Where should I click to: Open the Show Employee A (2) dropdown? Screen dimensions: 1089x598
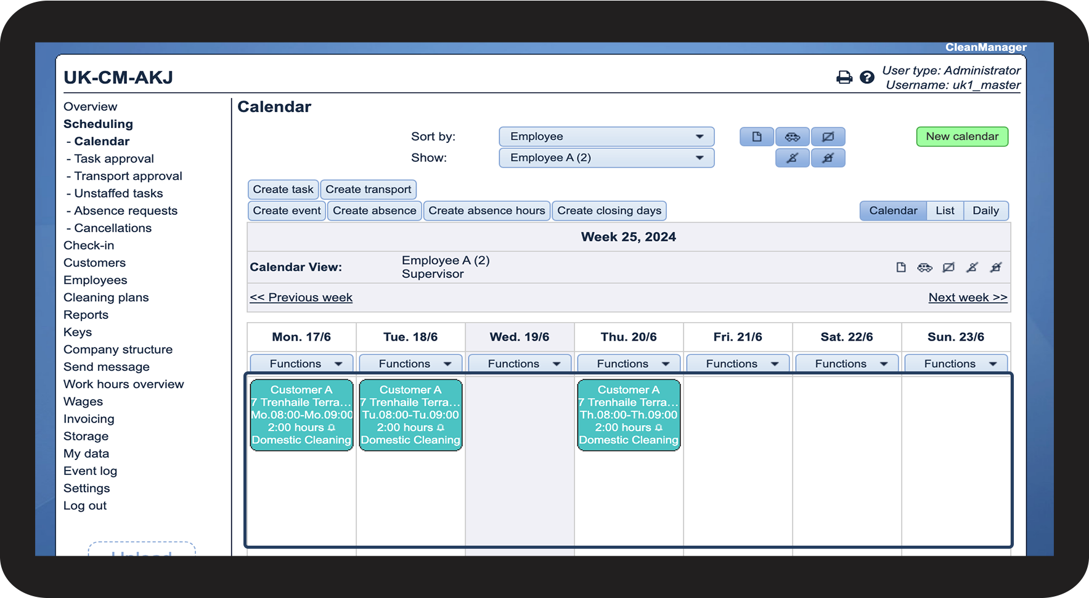(606, 158)
